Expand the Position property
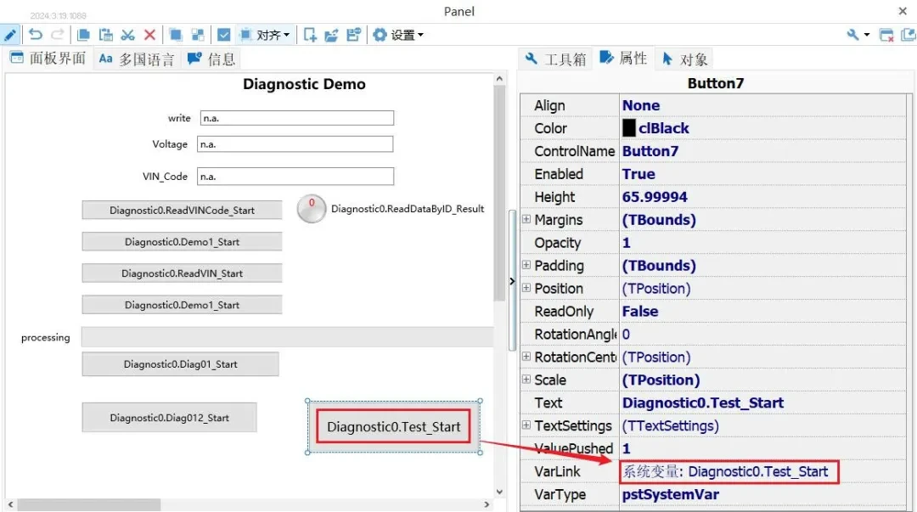Image resolution: width=917 pixels, height=512 pixels. (526, 288)
